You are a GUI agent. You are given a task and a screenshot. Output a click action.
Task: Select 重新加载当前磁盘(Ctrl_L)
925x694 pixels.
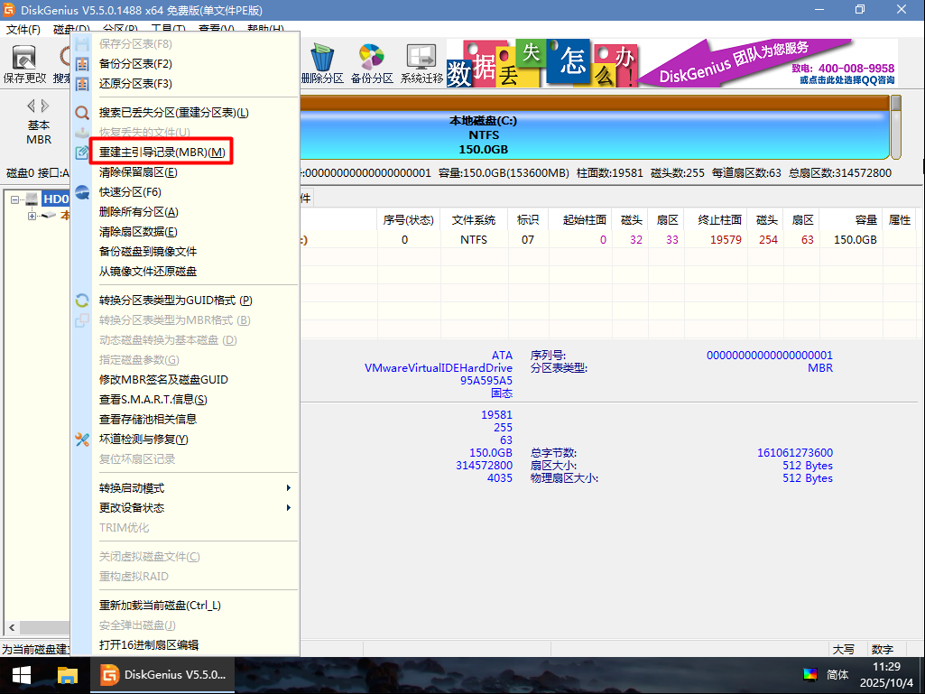pyautogui.click(x=160, y=606)
